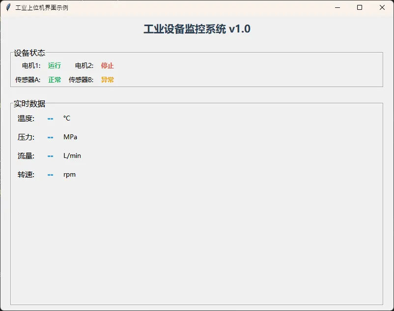
Task: Click the 温度 value placeholder dashes
Action: [50, 119]
